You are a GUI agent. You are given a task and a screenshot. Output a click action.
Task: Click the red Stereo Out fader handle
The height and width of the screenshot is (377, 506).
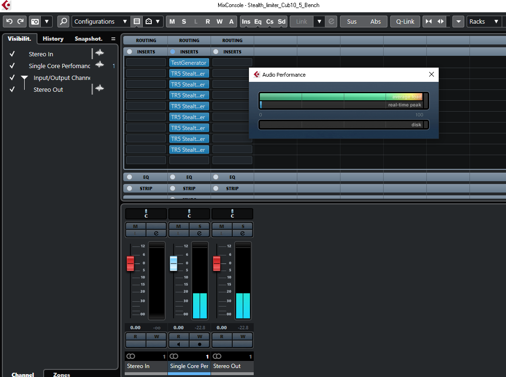click(217, 263)
